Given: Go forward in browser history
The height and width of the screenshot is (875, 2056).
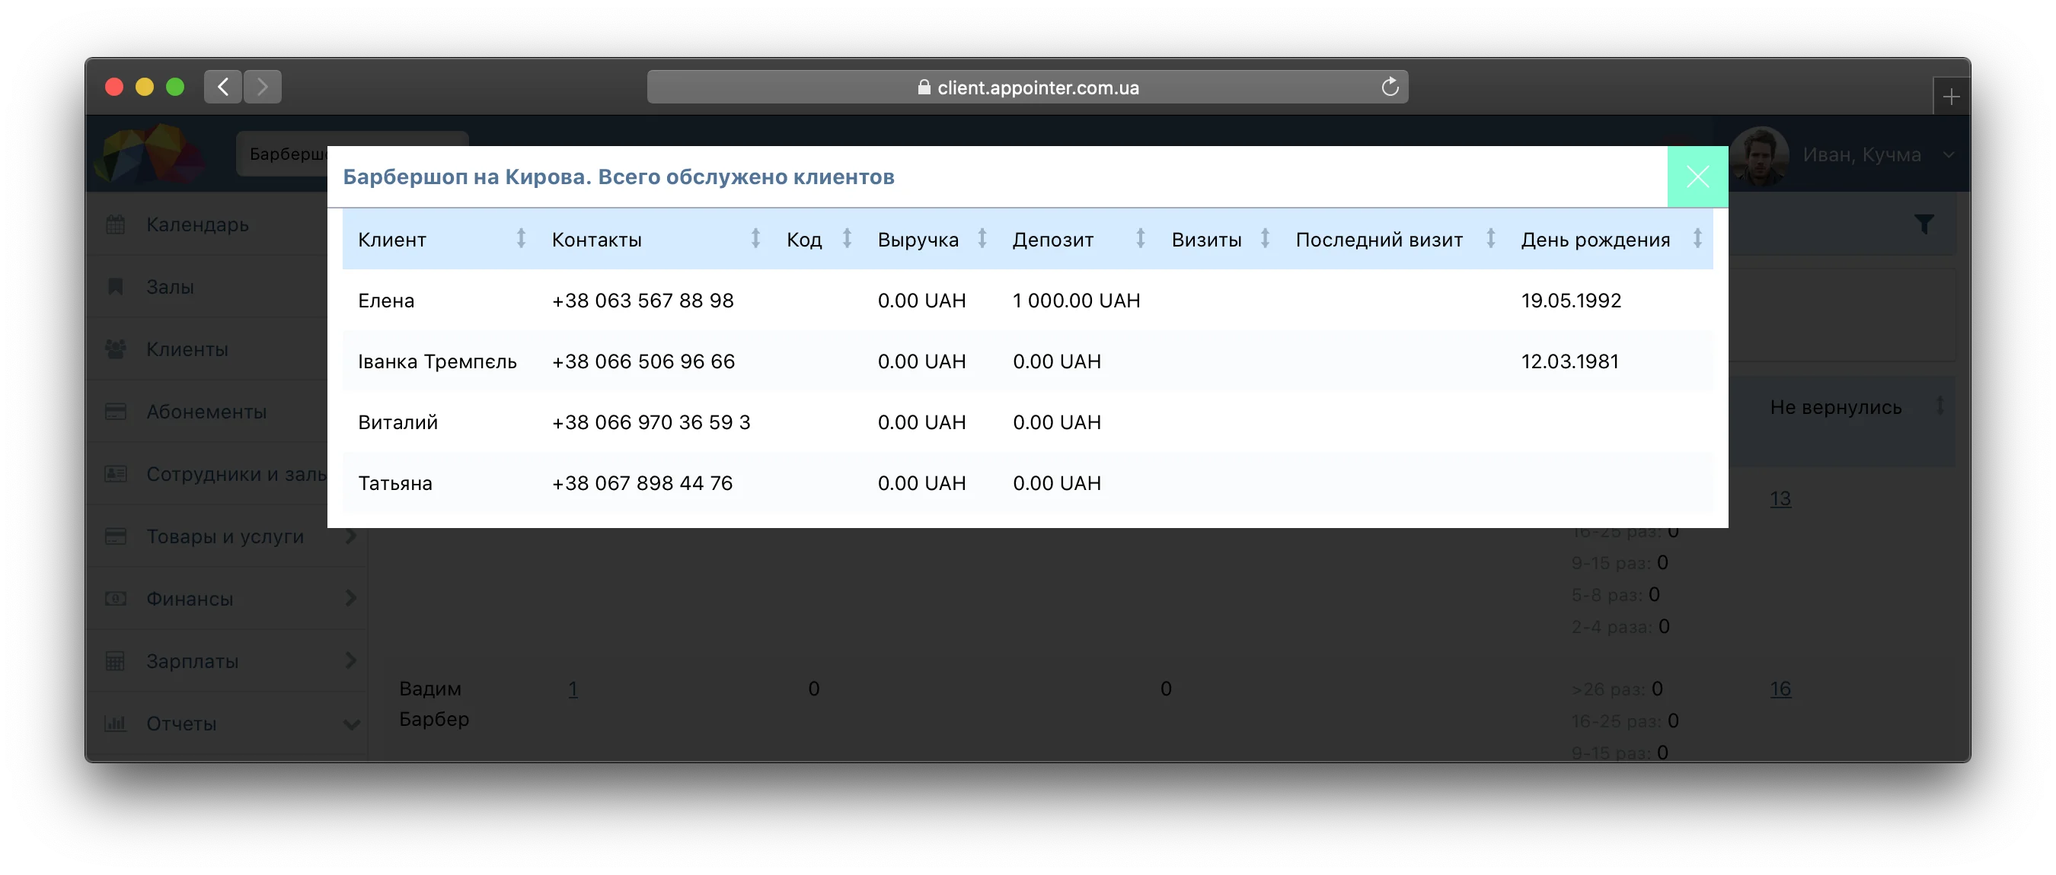Looking at the screenshot, I should pyautogui.click(x=263, y=86).
